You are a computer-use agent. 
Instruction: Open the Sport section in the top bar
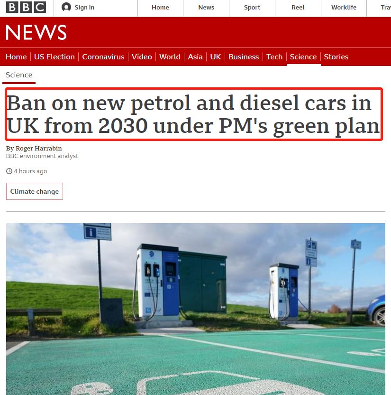click(252, 7)
